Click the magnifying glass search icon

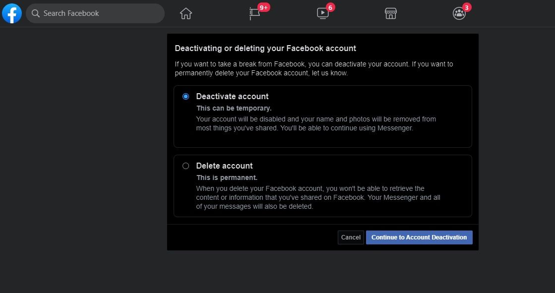(35, 13)
